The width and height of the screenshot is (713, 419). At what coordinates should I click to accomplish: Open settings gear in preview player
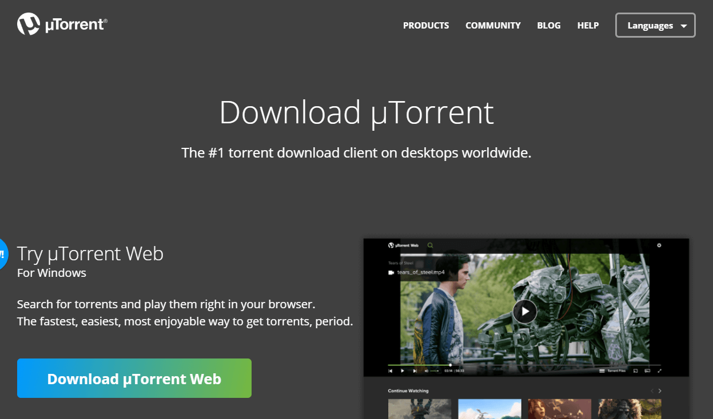659,245
